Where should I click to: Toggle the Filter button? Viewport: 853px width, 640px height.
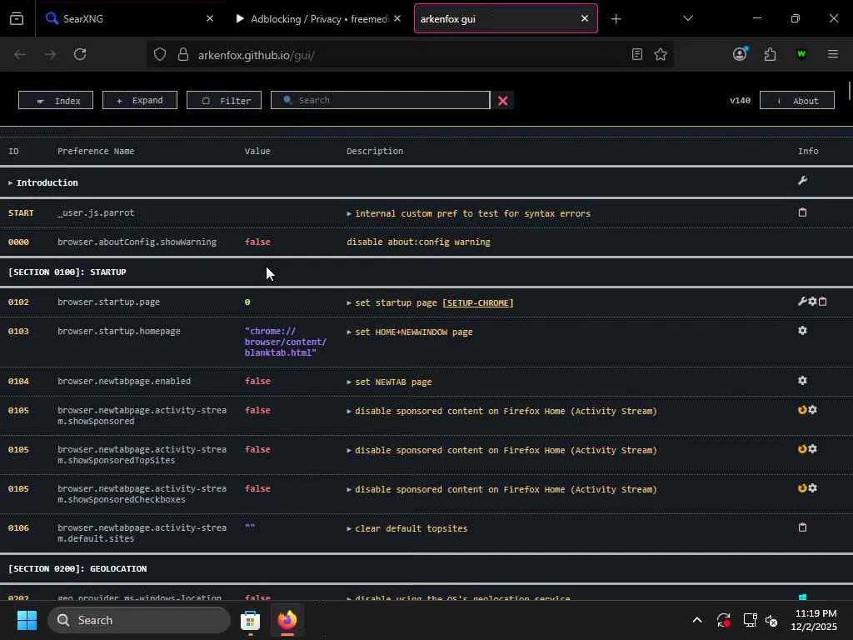224,101
